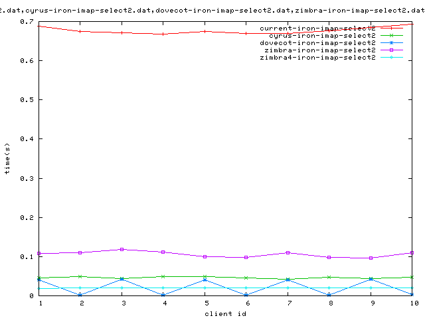Click the zimbra4-iron-imap-select2 legend label
The image size is (425, 318).
pyautogui.click(x=317, y=58)
